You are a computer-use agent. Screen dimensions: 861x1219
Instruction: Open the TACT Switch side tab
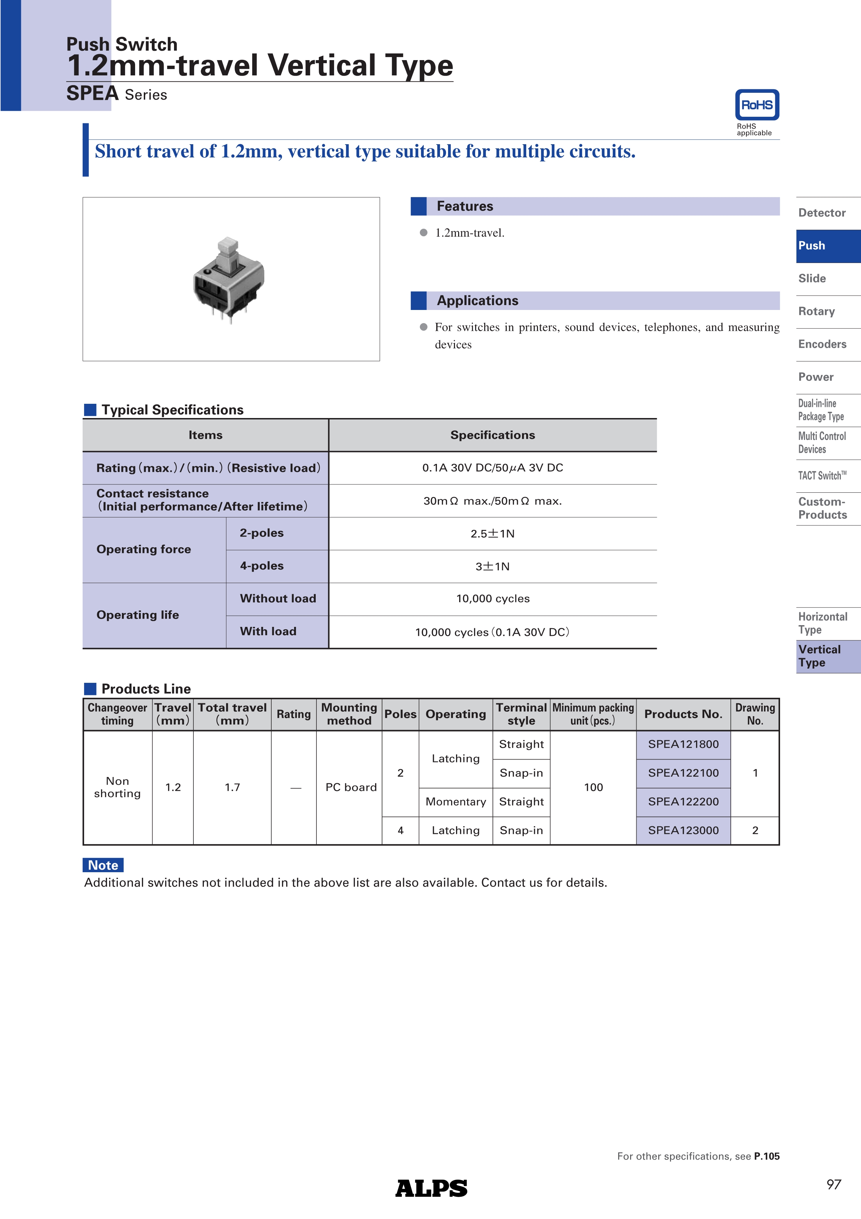click(822, 476)
